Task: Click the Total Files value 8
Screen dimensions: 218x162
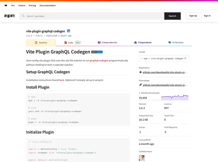Action: 165,120
